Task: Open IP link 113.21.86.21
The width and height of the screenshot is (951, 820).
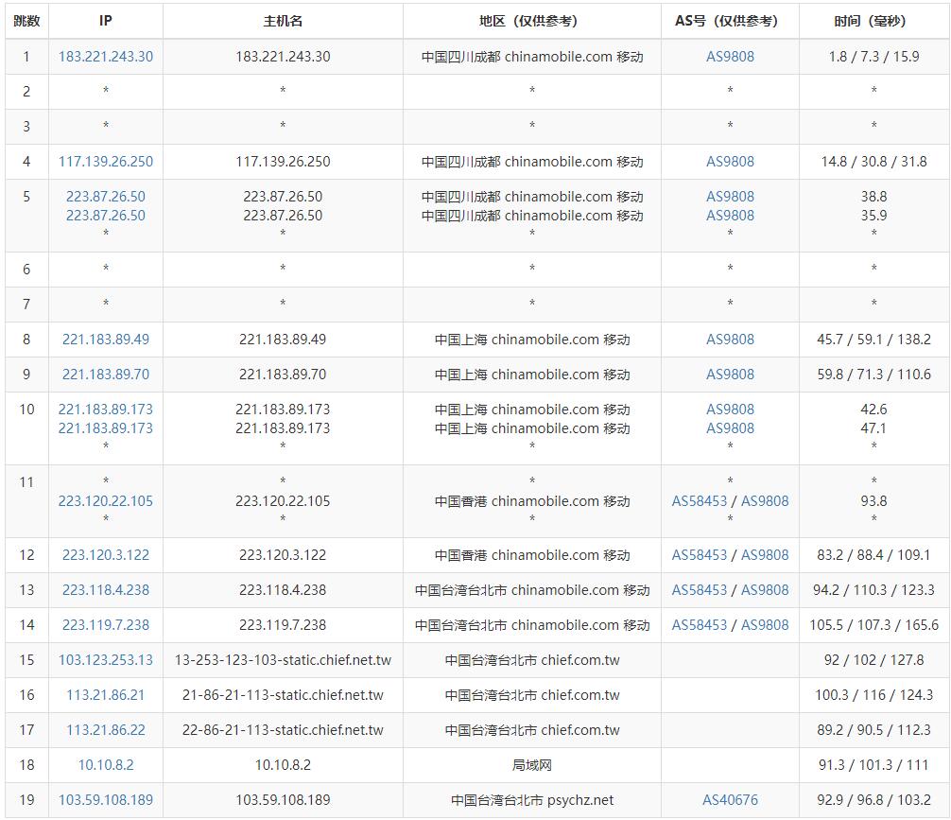Action: 106,695
